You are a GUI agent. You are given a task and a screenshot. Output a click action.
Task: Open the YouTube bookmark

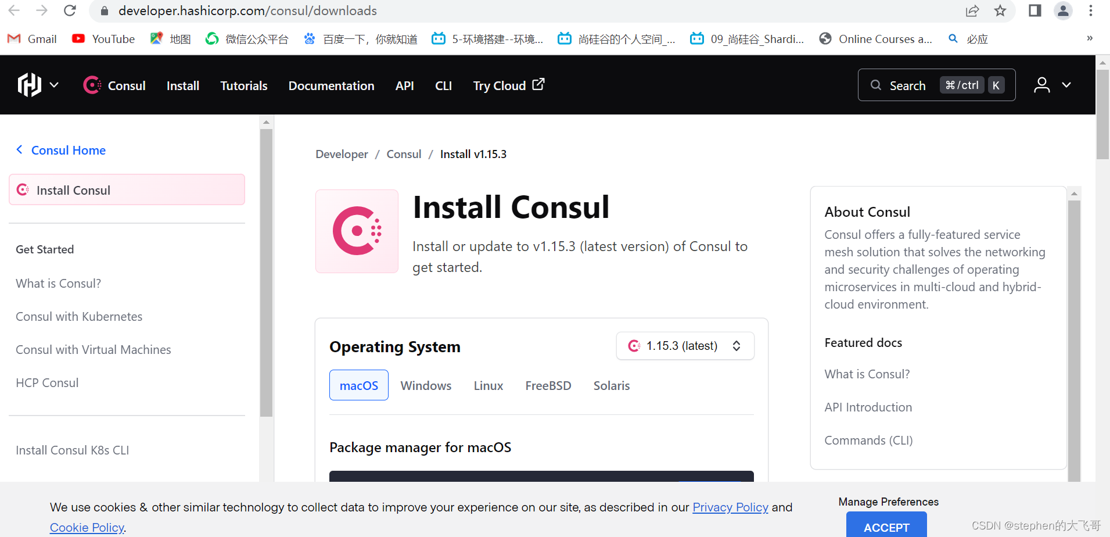103,39
